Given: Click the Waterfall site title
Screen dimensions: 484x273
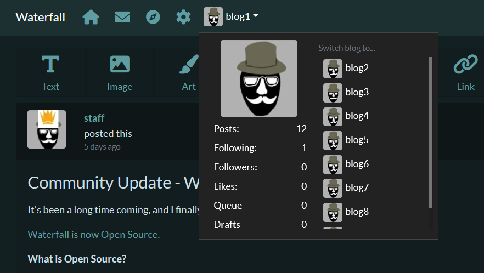Looking at the screenshot, I should (x=41, y=18).
